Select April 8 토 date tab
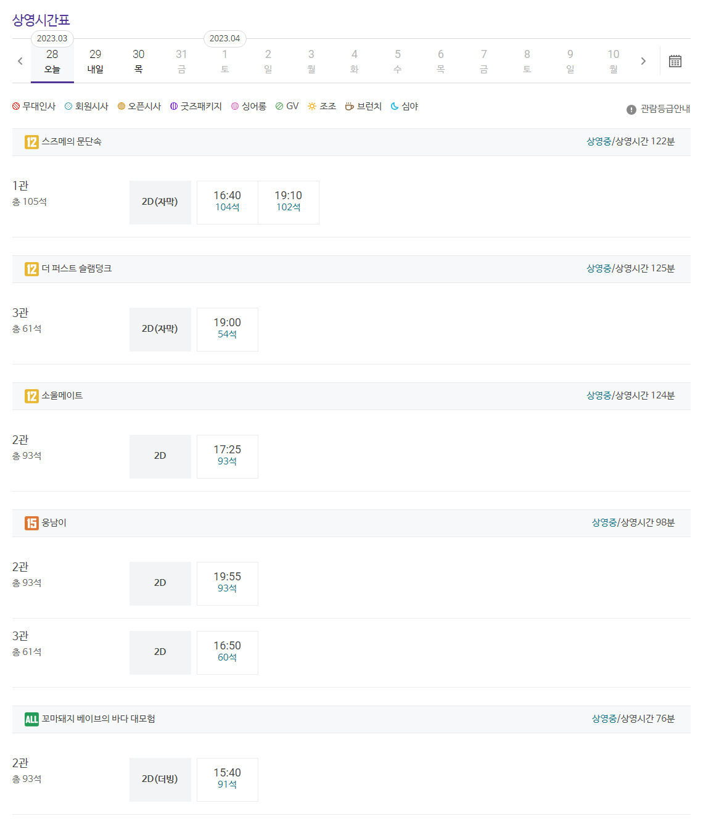Image resolution: width=703 pixels, height=819 pixels. click(x=527, y=61)
